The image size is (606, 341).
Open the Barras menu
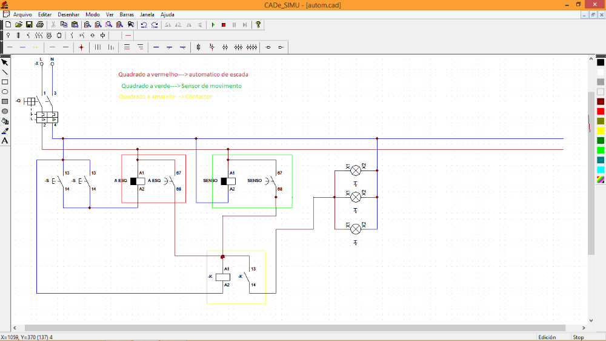127,14
